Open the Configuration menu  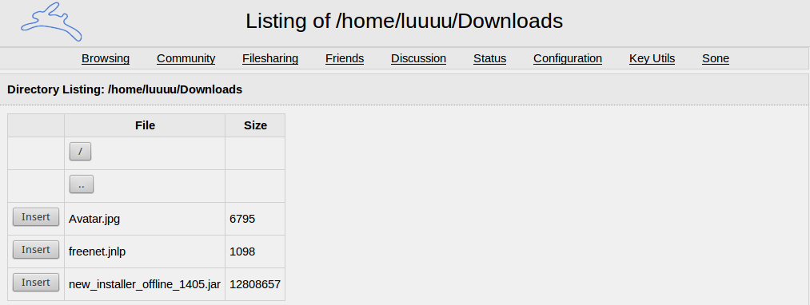point(568,58)
